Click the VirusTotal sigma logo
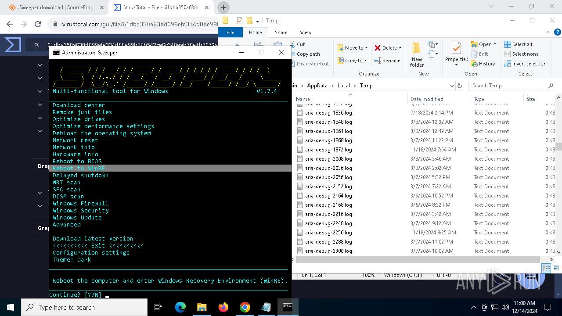The height and width of the screenshot is (316, 562). click(x=13, y=45)
